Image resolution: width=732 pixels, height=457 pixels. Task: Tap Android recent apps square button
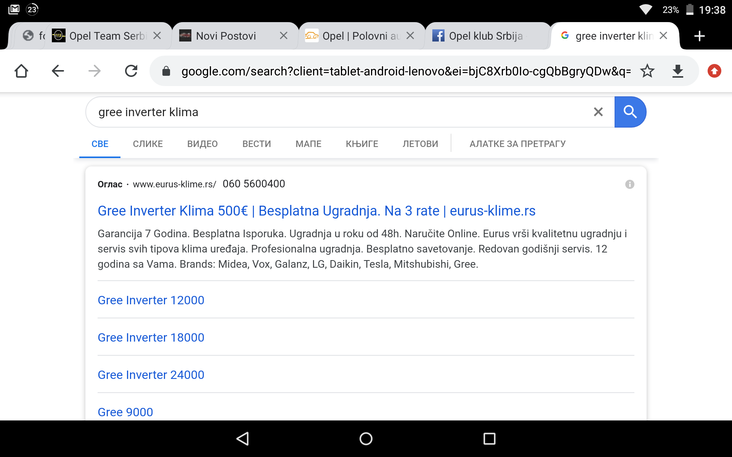(490, 439)
